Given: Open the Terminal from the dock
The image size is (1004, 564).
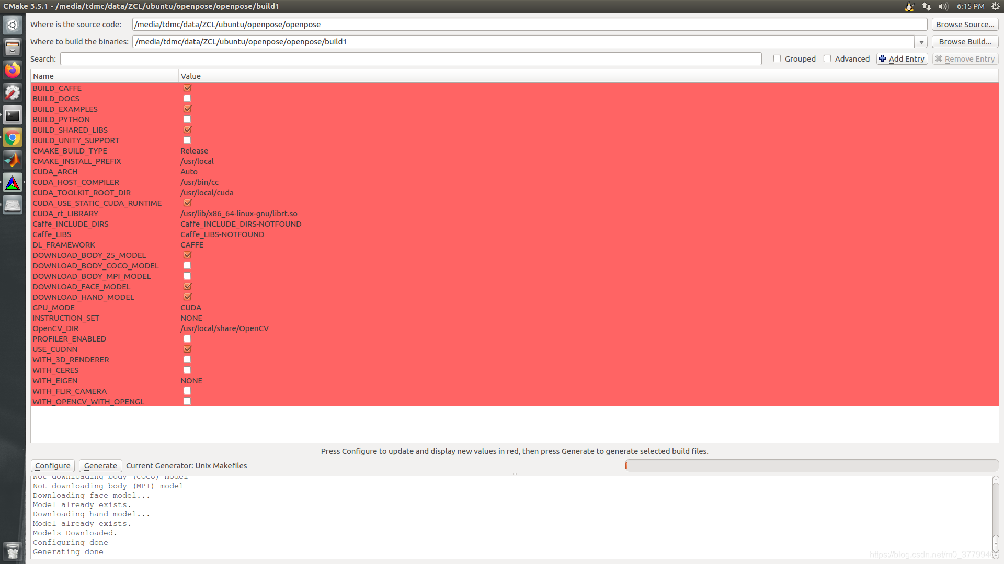Looking at the screenshot, I should coord(13,115).
